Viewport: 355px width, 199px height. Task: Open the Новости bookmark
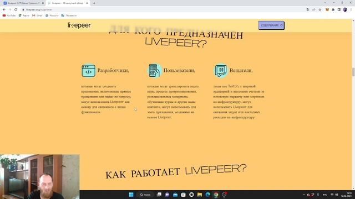pos(52,15)
